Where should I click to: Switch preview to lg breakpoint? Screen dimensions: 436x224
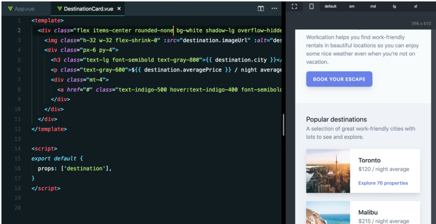394,6
